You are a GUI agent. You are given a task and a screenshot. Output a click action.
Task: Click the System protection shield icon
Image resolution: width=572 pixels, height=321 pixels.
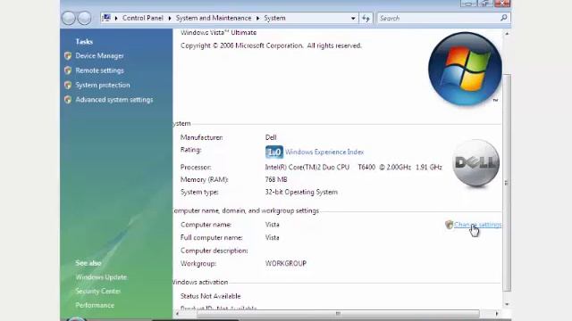coord(68,86)
